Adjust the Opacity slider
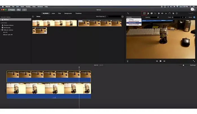This screenshot has height=114, width=197. 155,17
